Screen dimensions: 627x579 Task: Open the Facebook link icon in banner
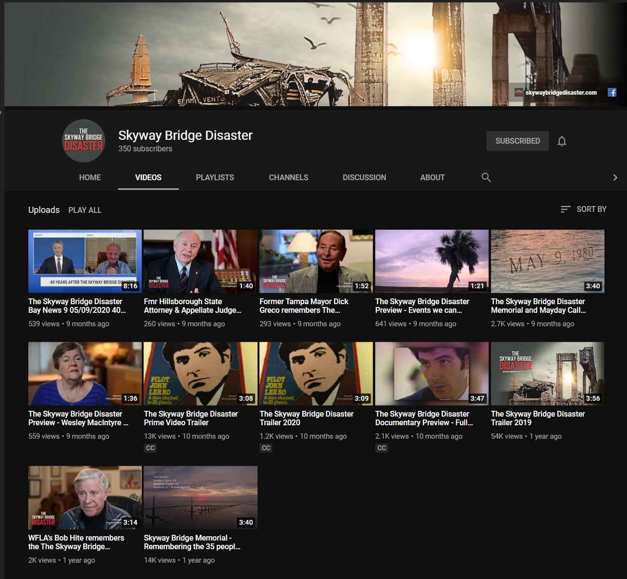tap(612, 92)
